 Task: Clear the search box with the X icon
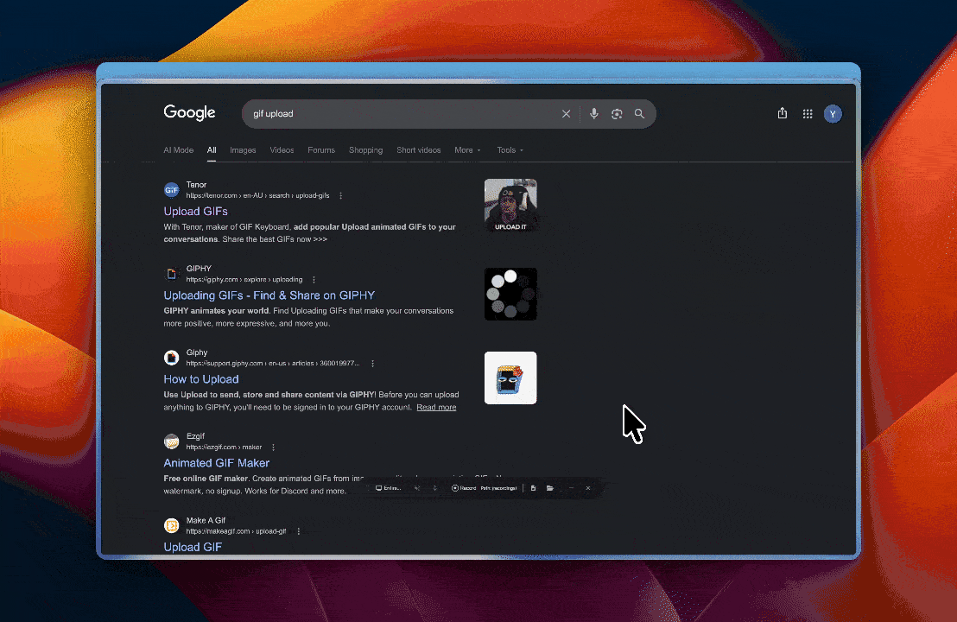(566, 113)
